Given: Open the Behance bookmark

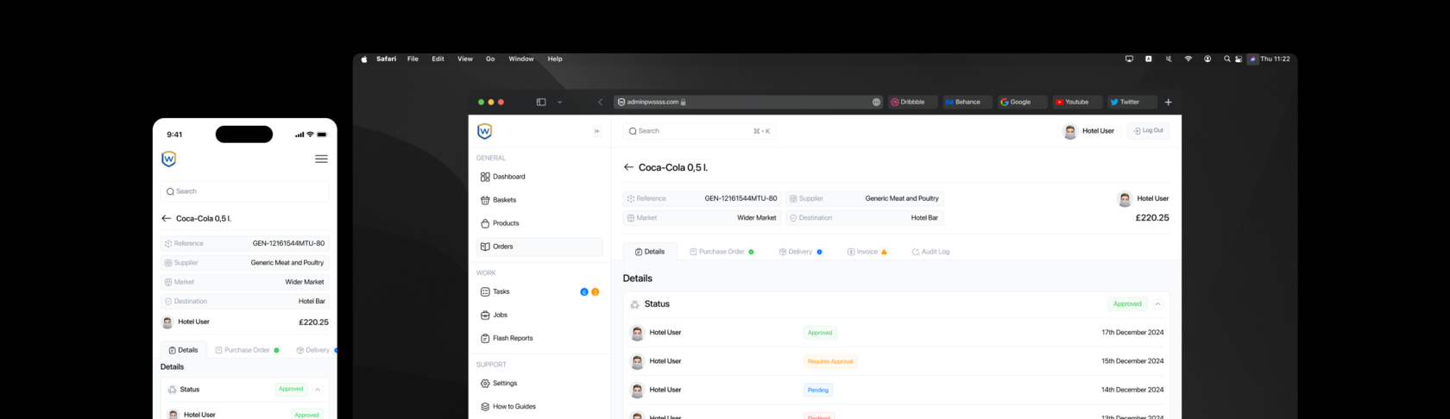Looking at the screenshot, I should click(968, 102).
